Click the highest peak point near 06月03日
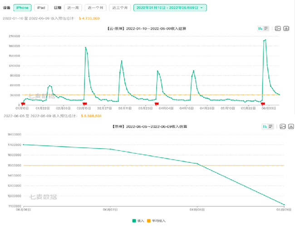This screenshot has width=295, height=226. [x=265, y=40]
